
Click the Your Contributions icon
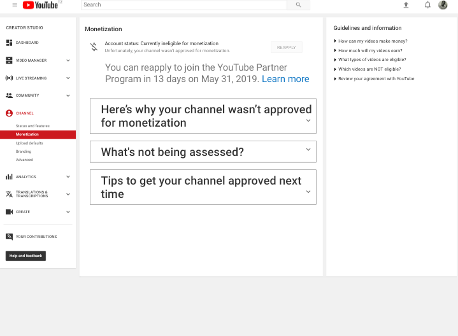pos(9,237)
